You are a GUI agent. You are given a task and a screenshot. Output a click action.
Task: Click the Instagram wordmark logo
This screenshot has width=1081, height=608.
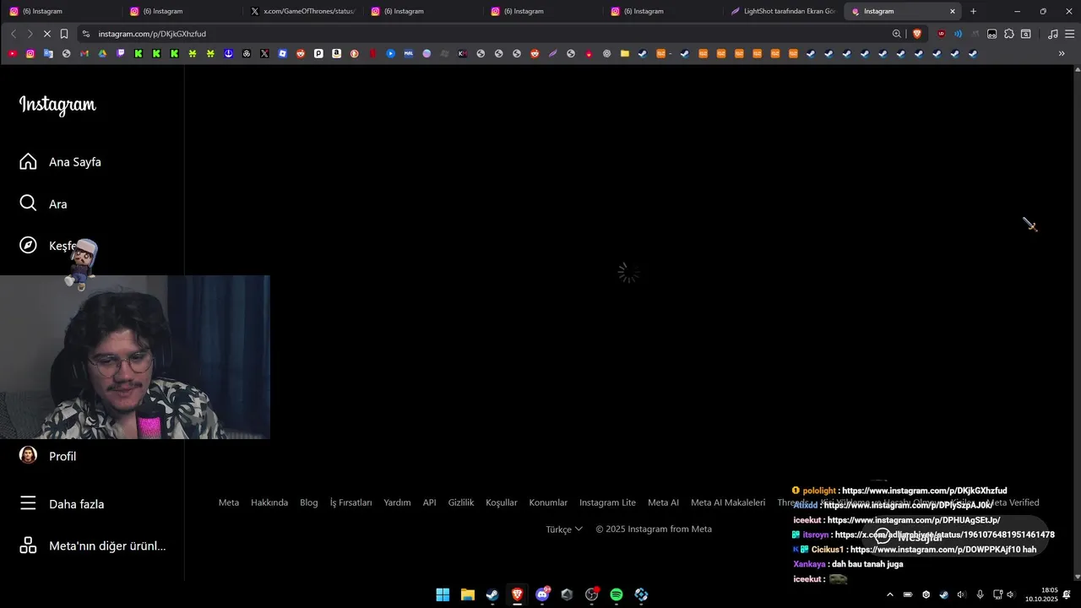click(57, 105)
